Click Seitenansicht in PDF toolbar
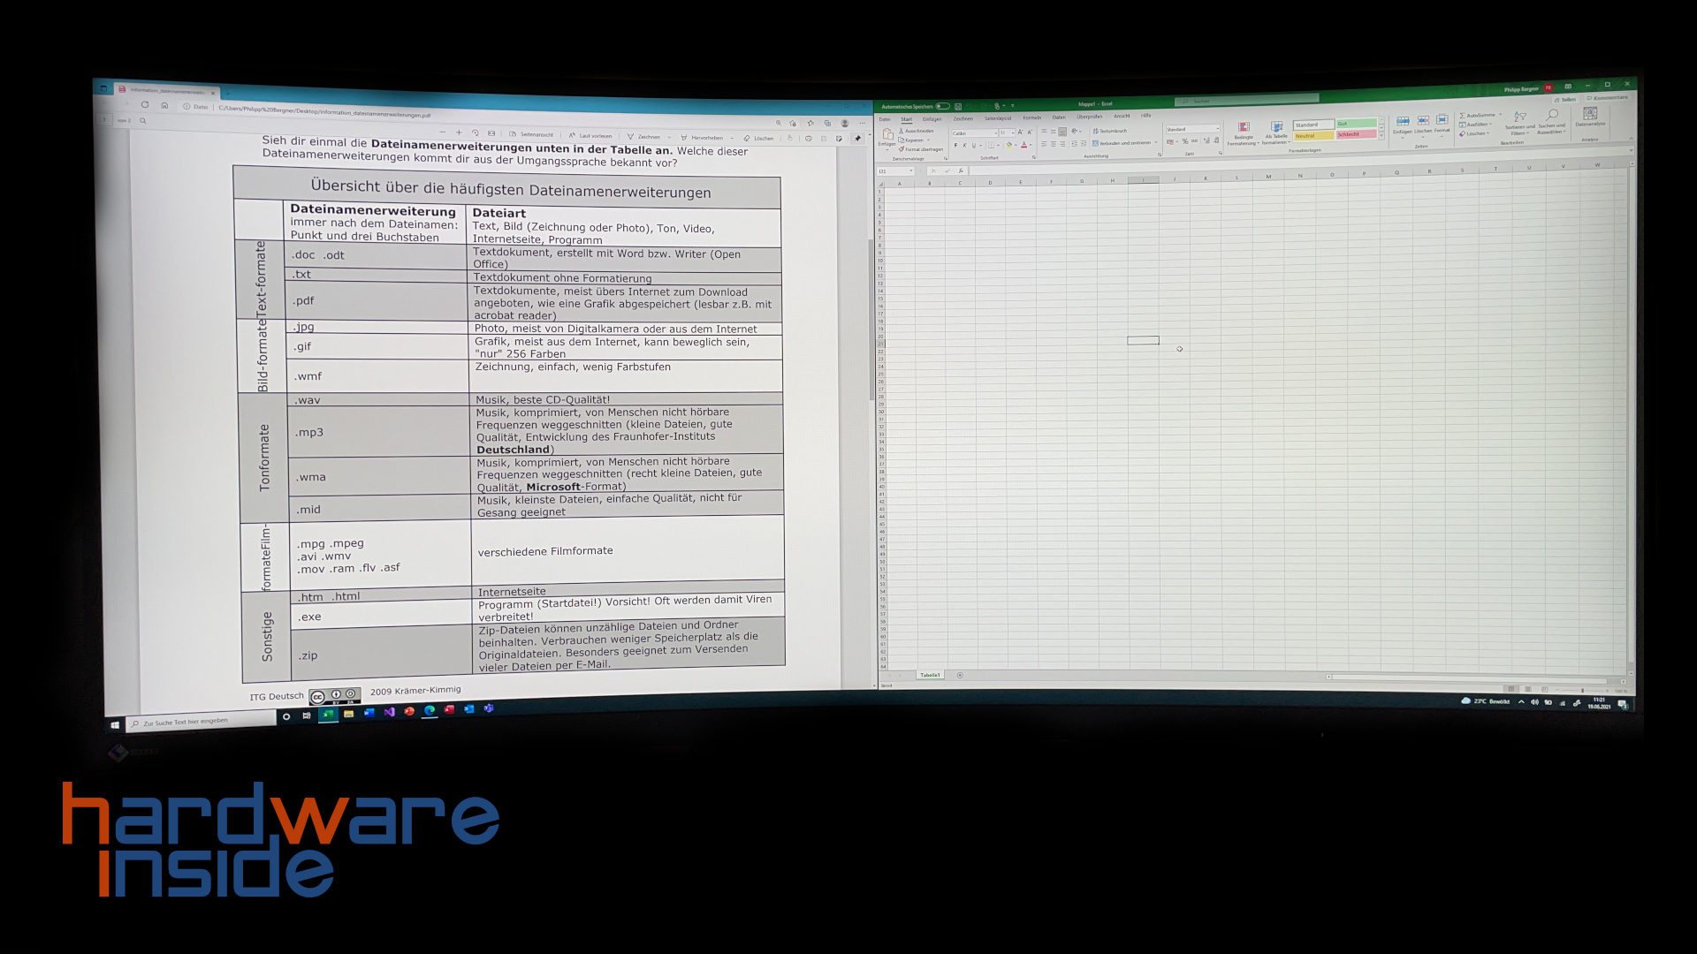Screen dimensions: 1697x954 coord(531,134)
